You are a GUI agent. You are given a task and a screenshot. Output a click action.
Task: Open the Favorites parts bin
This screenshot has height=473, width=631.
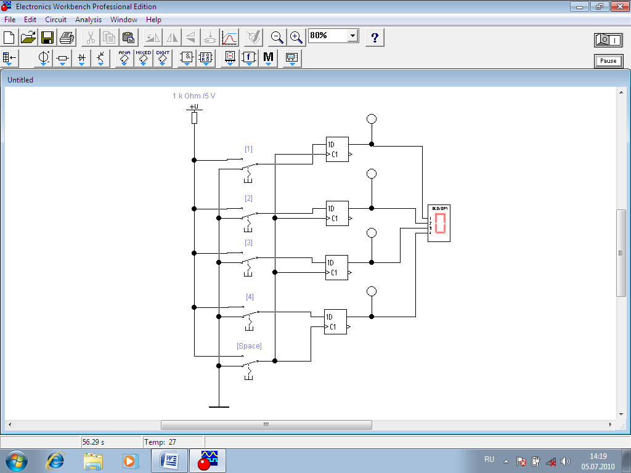pos(9,59)
